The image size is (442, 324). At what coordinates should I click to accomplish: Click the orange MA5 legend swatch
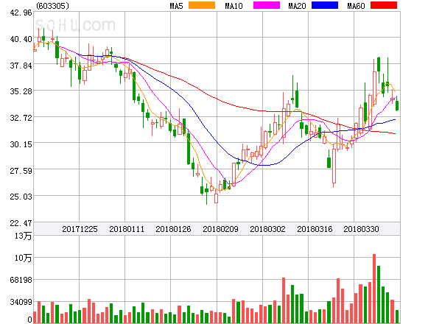click(x=202, y=5)
